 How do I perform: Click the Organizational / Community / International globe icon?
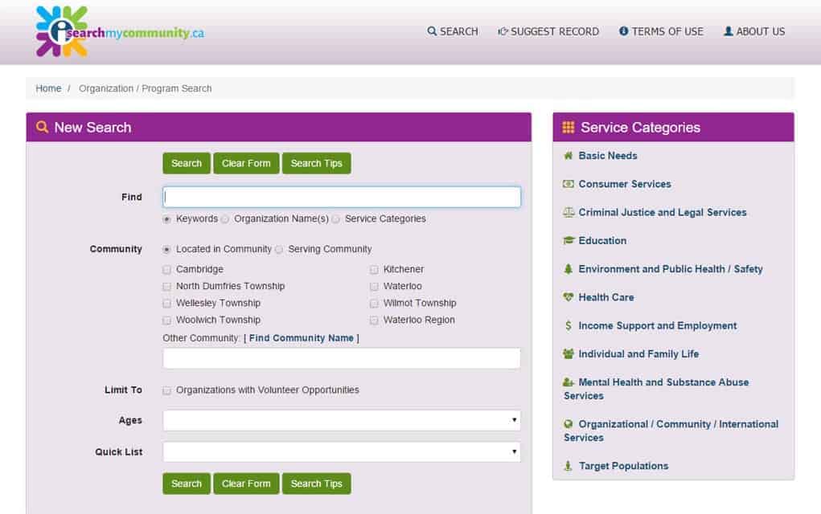[x=567, y=424]
